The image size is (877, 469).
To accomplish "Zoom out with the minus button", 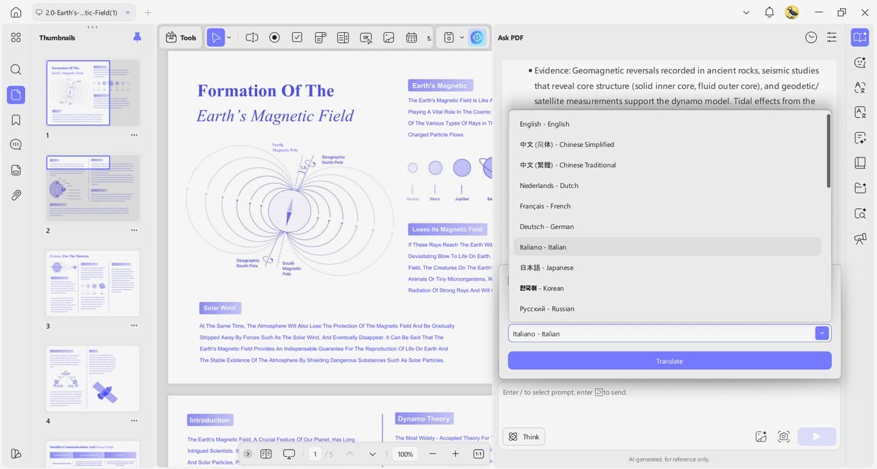I will (x=432, y=454).
